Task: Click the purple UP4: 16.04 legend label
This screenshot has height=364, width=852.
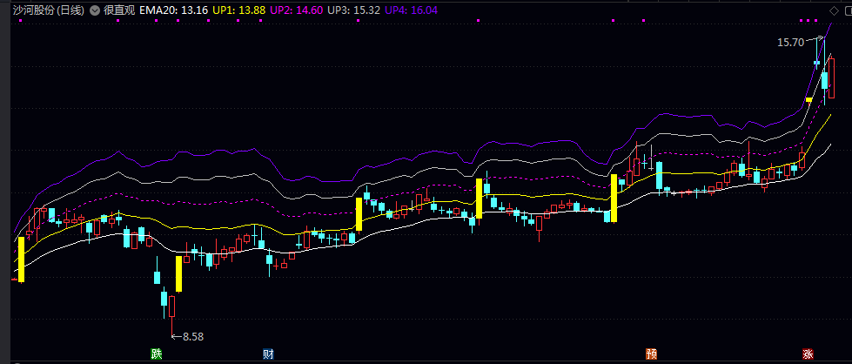Action: [x=412, y=10]
